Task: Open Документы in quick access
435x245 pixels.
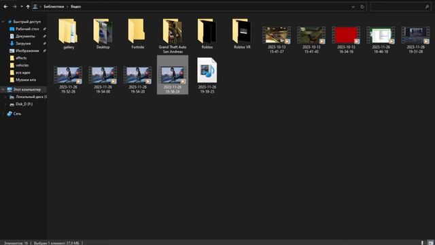Action: click(25, 36)
